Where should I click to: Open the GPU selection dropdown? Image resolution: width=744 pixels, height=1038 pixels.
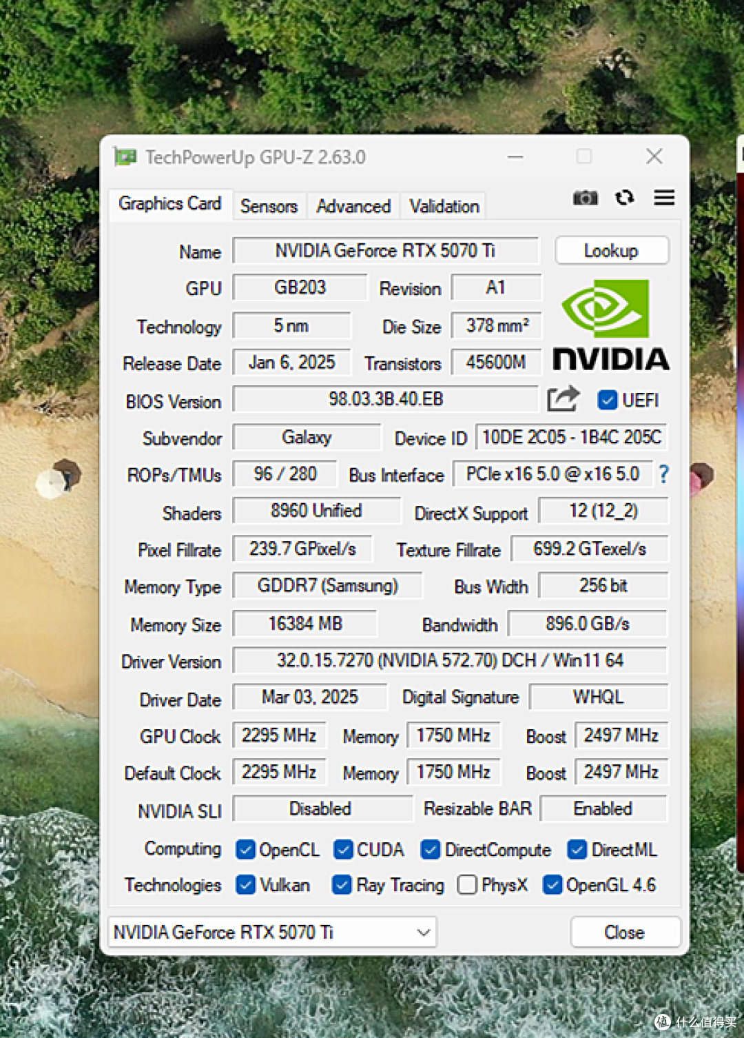tap(272, 932)
